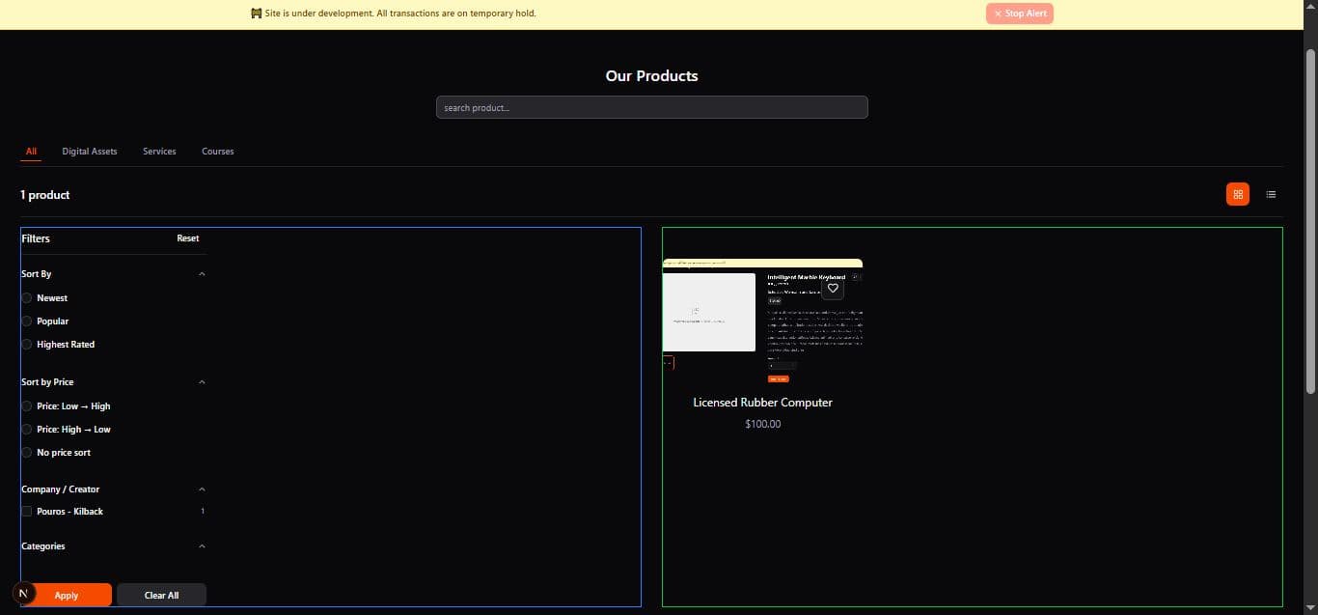This screenshot has width=1318, height=615.
Task: Switch to grid view layout
Action: tap(1238, 194)
